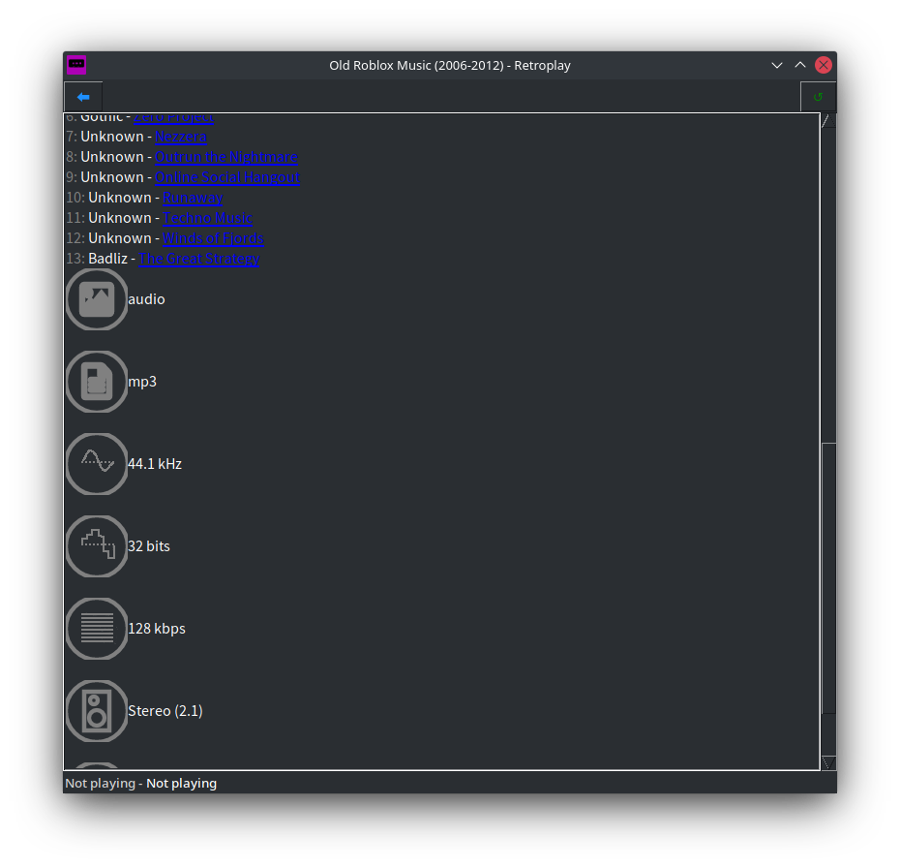This screenshot has width=900, height=868.
Task: Open the Outrun the Nightmare link
Action: point(226,157)
